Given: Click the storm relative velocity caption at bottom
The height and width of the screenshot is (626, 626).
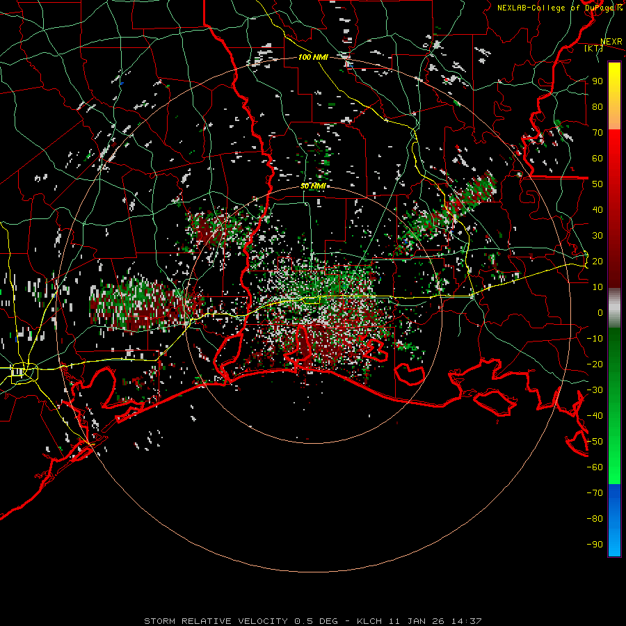Looking at the screenshot, I should tap(312, 621).
